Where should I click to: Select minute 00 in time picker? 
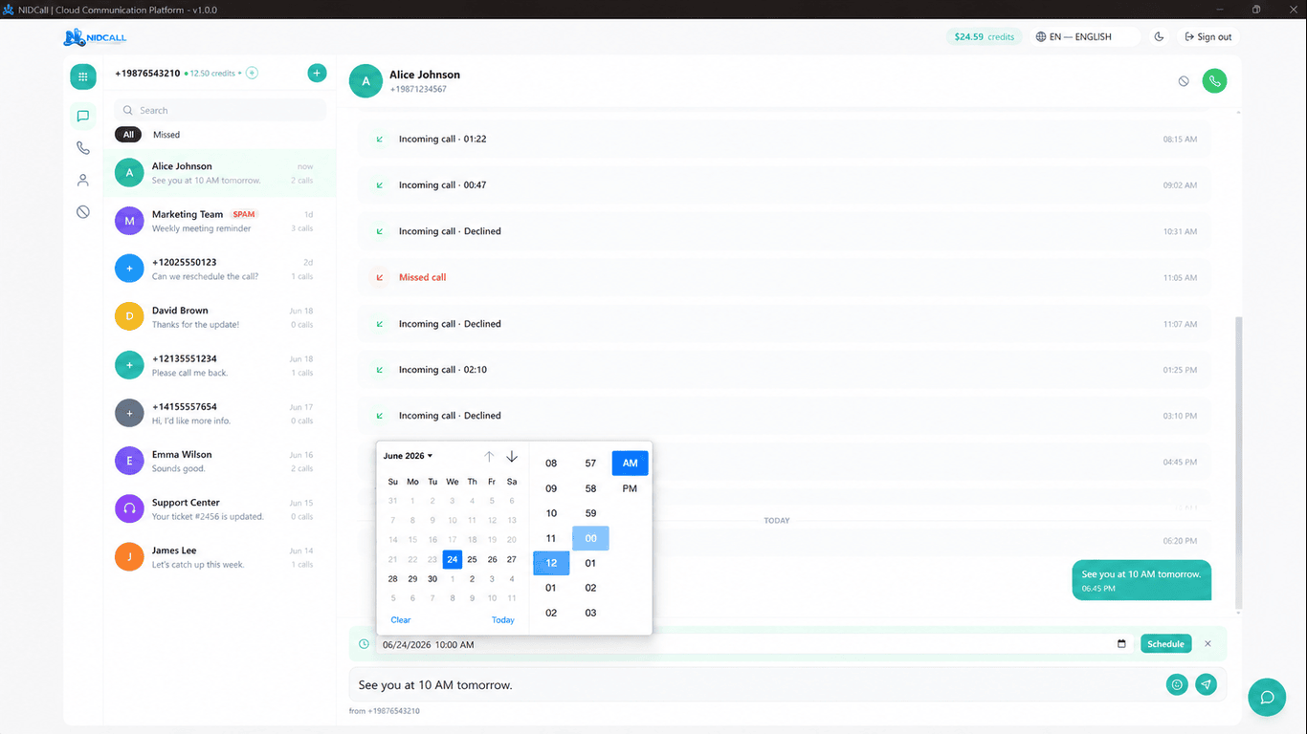[590, 538]
